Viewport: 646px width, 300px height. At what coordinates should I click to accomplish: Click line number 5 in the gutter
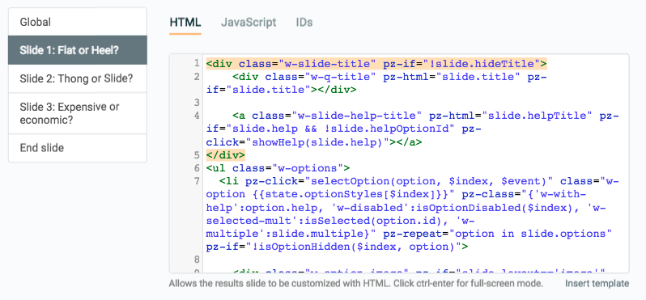[x=197, y=155]
